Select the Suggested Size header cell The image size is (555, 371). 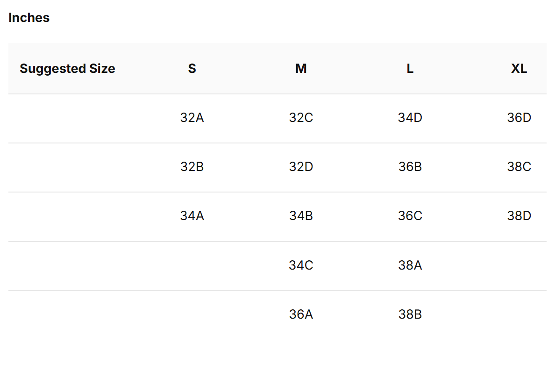67,68
